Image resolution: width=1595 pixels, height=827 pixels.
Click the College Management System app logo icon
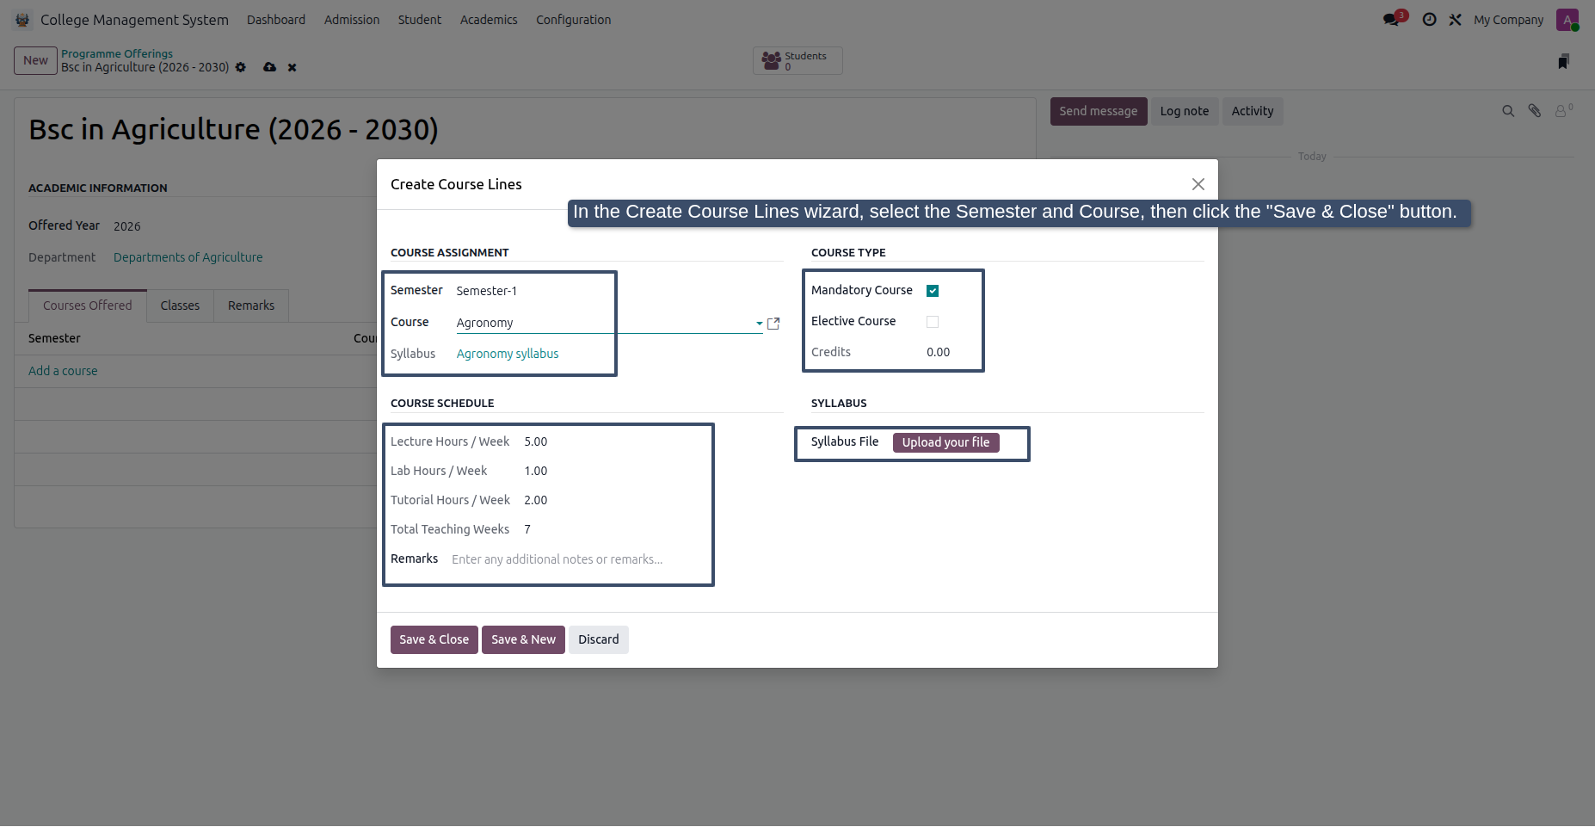point(22,20)
